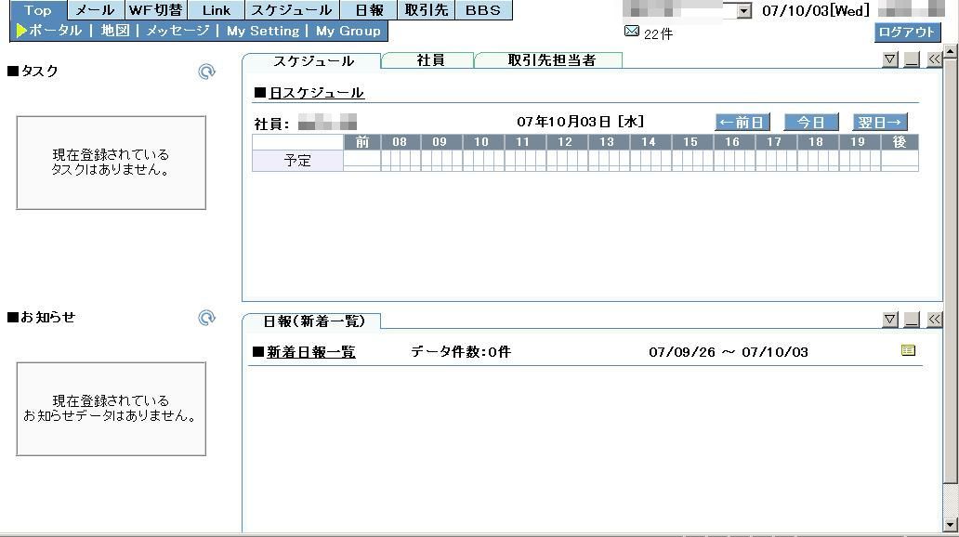Click the 07/09/26 ～ 07/10/03 date range
Image resolution: width=959 pixels, height=537 pixels.
tap(729, 352)
